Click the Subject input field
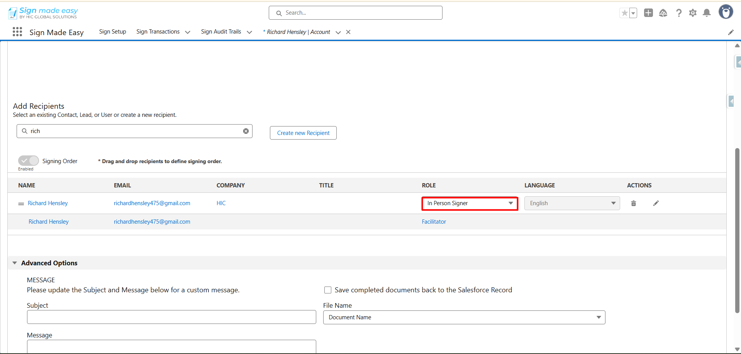 click(x=171, y=317)
